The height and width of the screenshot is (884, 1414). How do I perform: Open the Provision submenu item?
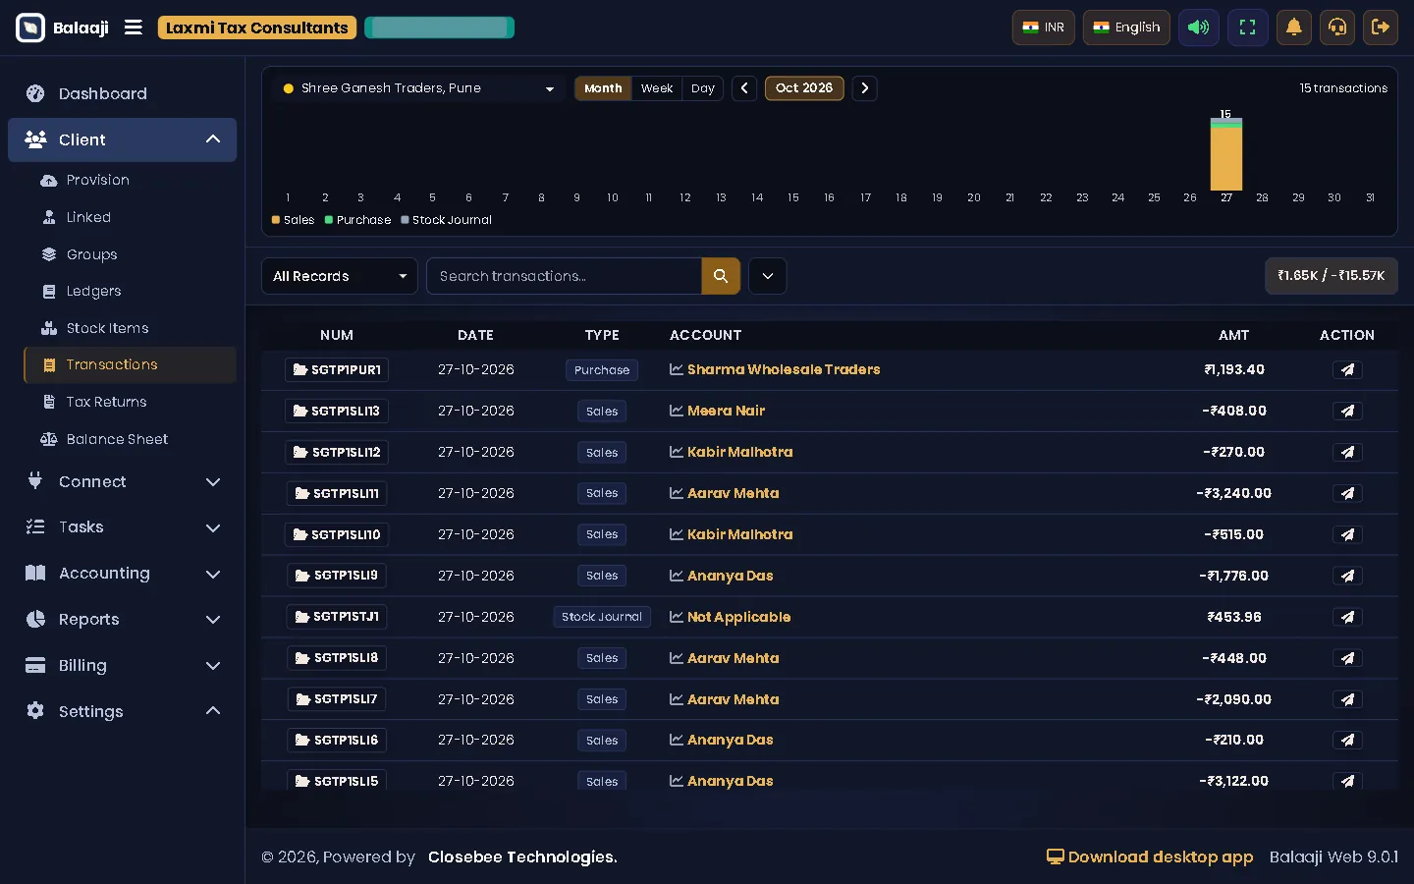click(x=130, y=181)
